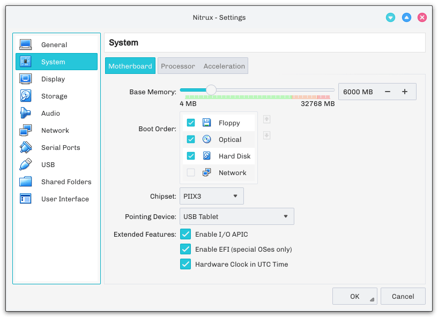
Task: Click the blue maximize window button
Action: click(x=406, y=18)
